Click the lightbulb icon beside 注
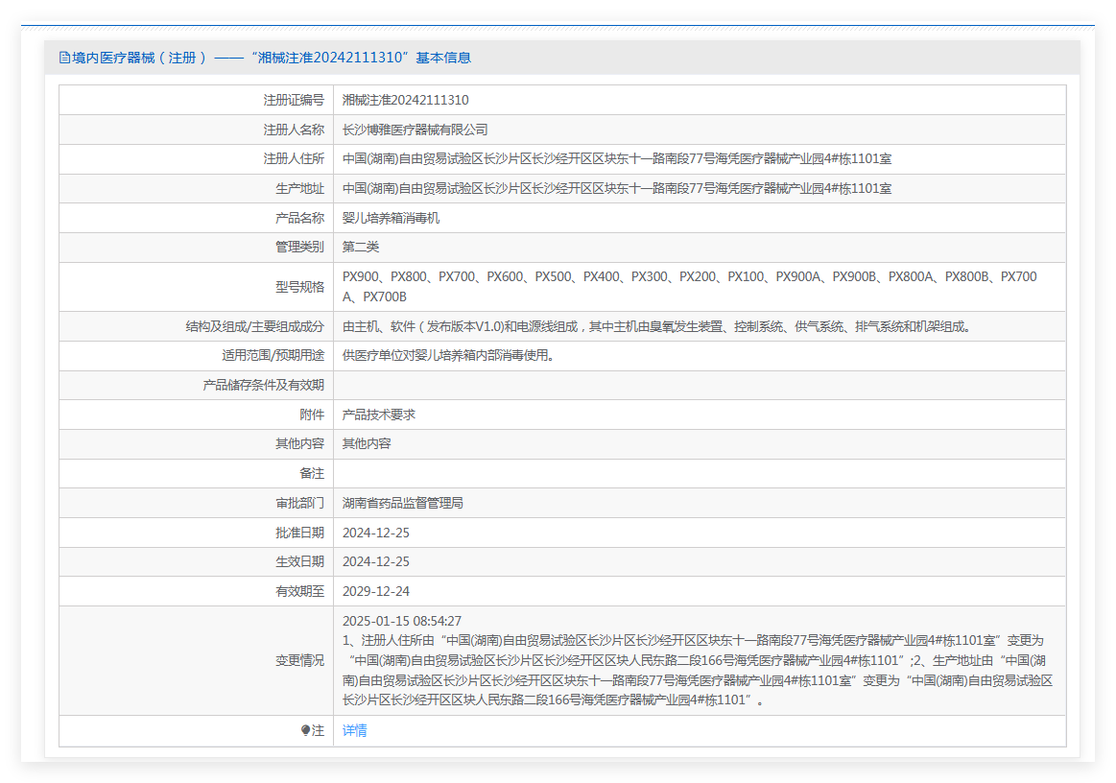This screenshot has width=1116, height=783. coord(305,730)
